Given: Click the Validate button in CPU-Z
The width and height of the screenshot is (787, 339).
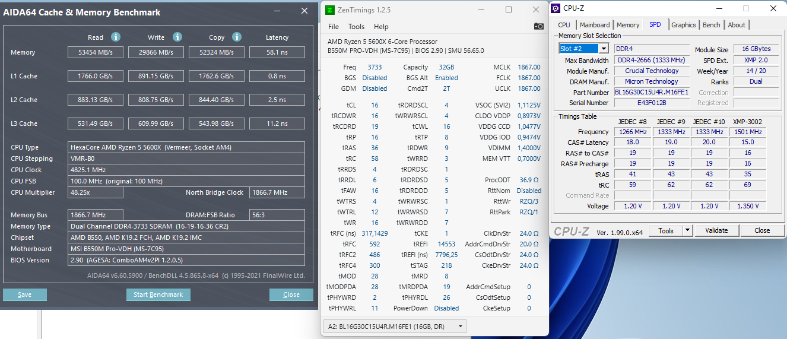Looking at the screenshot, I should point(716,230).
